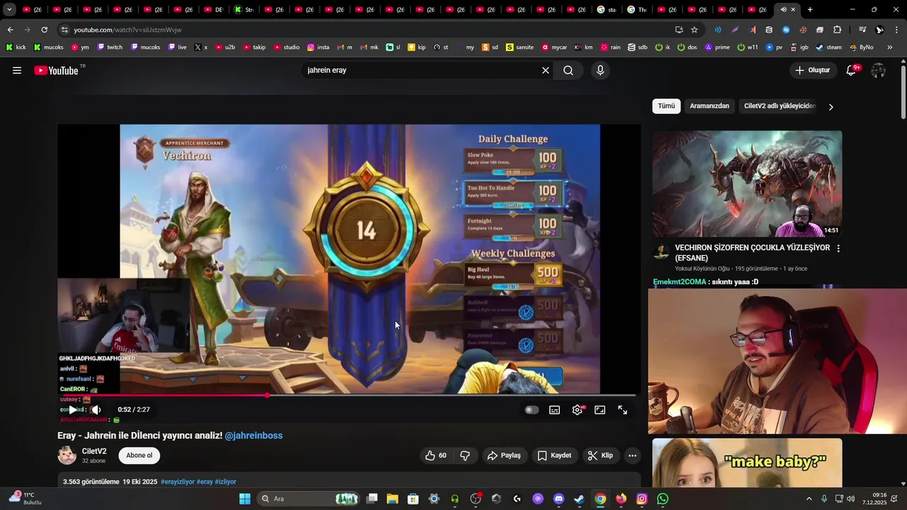Image resolution: width=907 pixels, height=510 pixels.
Task: Bookmark this page with the star
Action: pyautogui.click(x=694, y=30)
